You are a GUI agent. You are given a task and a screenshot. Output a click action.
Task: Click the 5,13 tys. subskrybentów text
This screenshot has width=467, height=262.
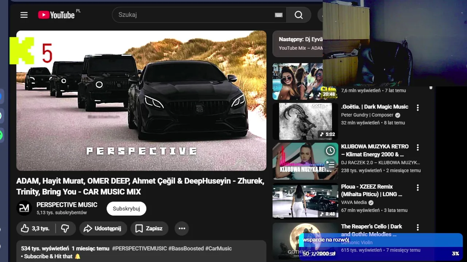click(62, 213)
